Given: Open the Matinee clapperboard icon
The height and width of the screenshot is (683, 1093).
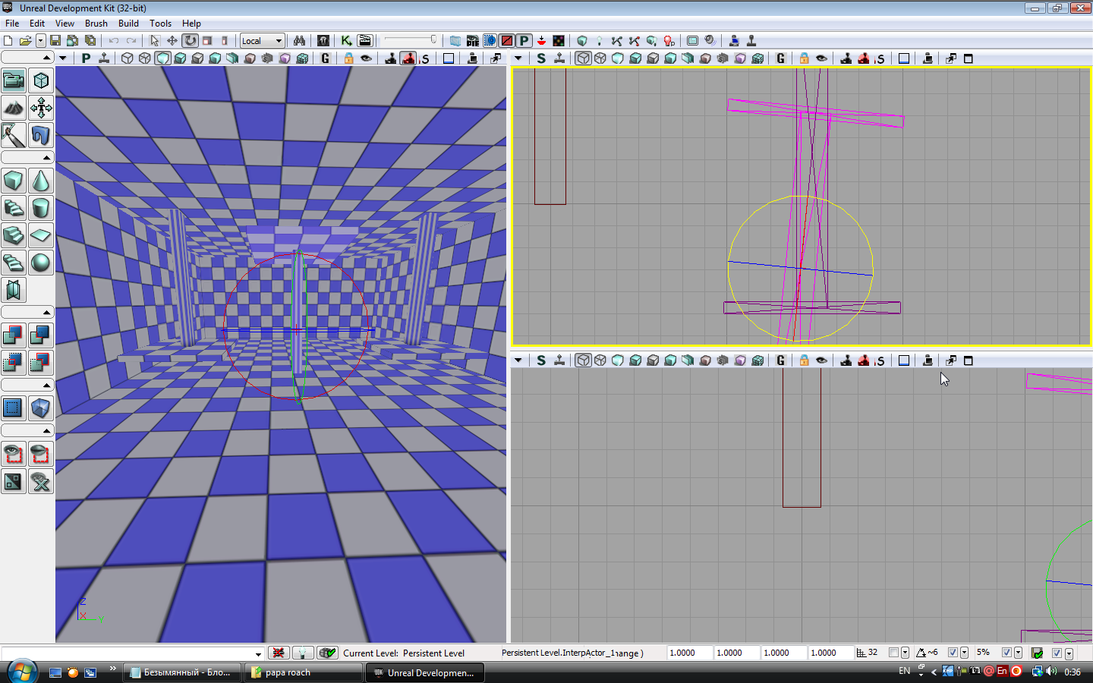Looking at the screenshot, I should (365, 41).
